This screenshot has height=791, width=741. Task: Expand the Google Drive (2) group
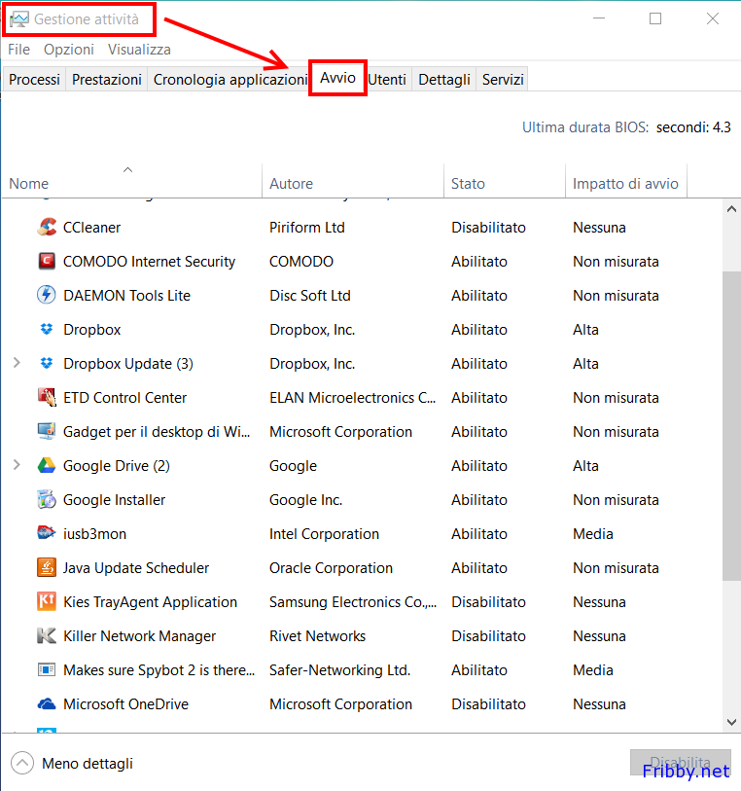point(17,466)
